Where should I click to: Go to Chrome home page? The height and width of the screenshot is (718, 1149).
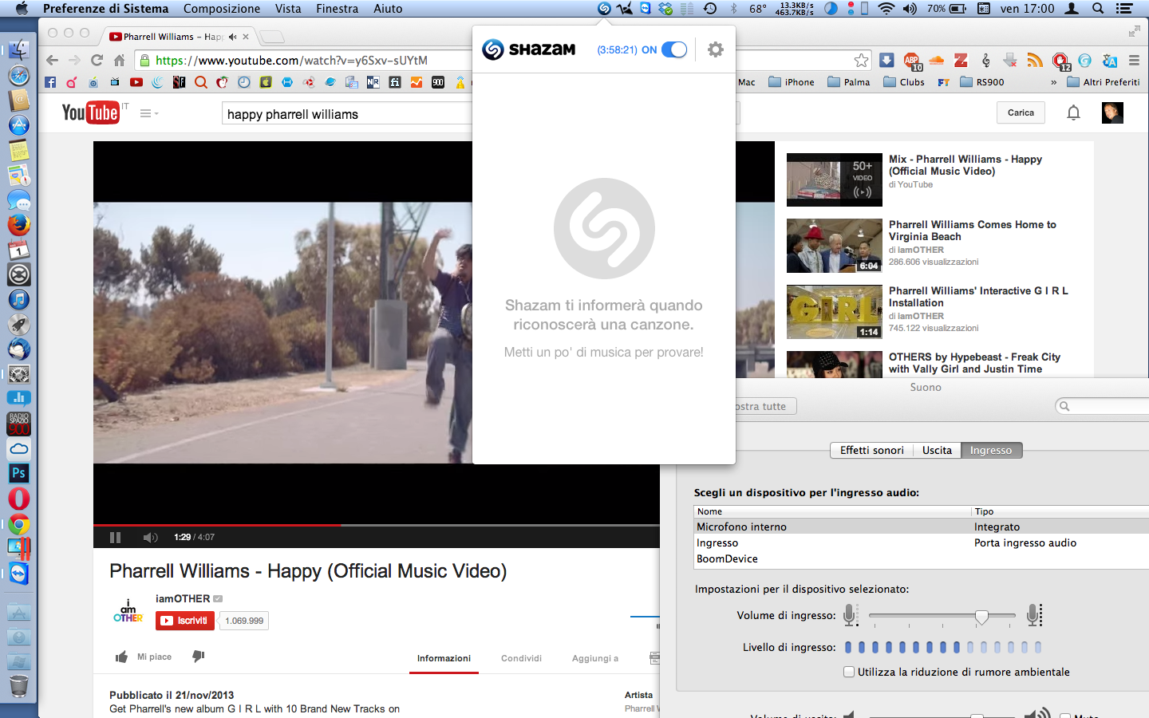click(x=119, y=61)
